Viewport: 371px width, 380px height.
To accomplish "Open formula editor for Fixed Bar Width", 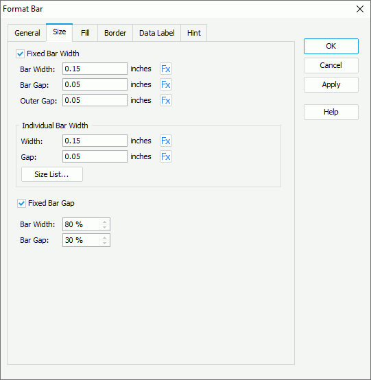I will [x=166, y=69].
